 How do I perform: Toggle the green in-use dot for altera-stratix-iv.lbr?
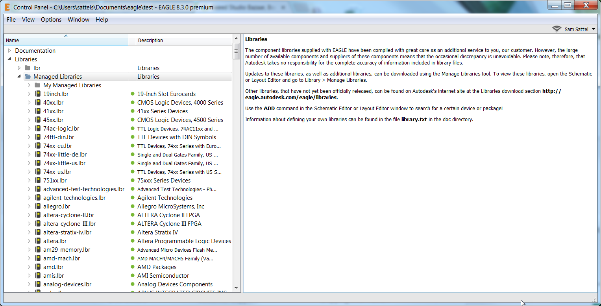coord(133,232)
